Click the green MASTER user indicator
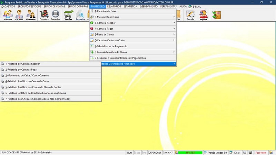 [190, 153]
